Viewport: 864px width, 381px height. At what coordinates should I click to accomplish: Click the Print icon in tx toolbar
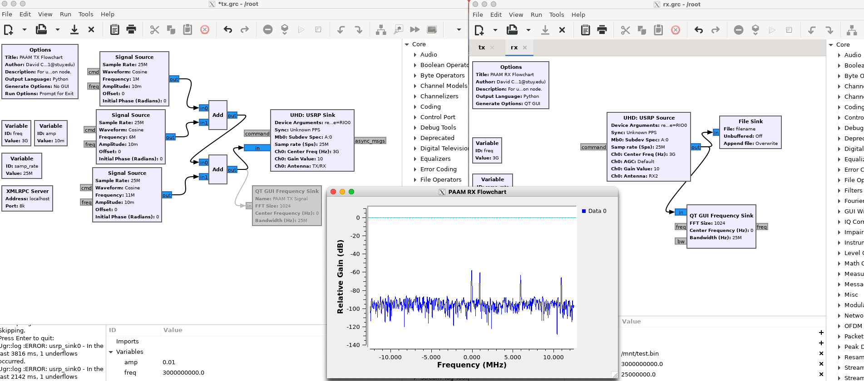click(131, 30)
